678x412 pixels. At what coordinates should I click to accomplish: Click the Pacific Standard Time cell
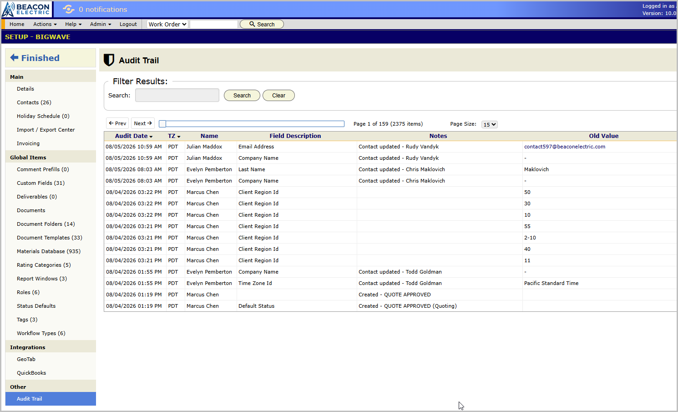552,283
